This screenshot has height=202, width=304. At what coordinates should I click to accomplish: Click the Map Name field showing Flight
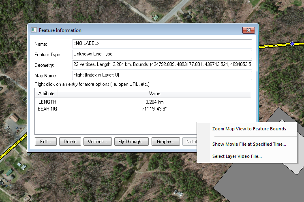(162, 75)
